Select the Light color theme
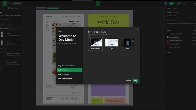The image size is (196, 110). (111, 44)
